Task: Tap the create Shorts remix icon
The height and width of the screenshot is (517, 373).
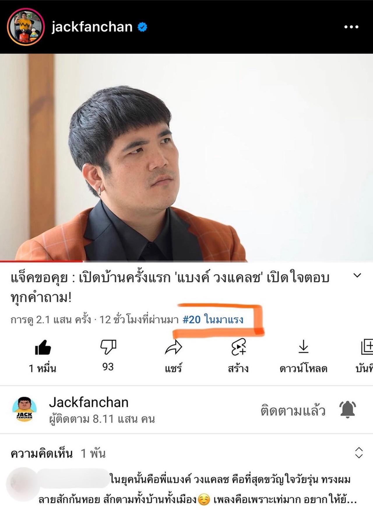Action: [x=238, y=347]
